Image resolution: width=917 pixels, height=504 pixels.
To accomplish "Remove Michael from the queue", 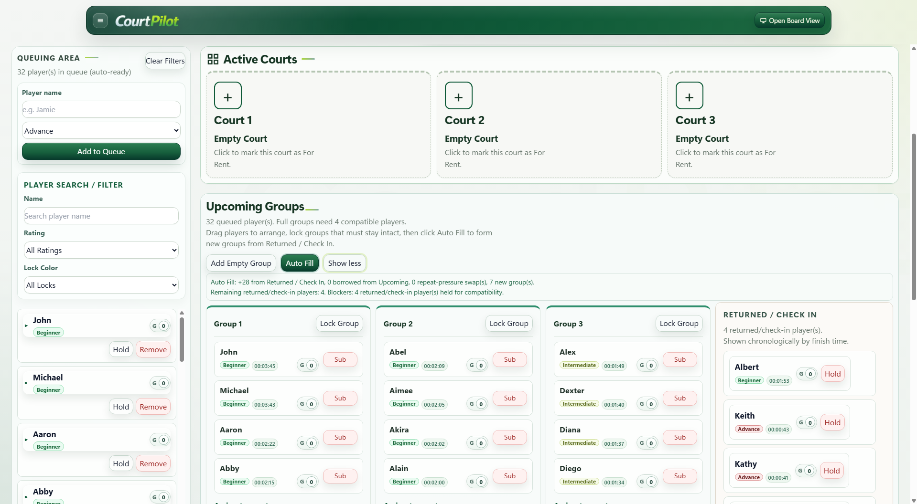I will click(153, 407).
